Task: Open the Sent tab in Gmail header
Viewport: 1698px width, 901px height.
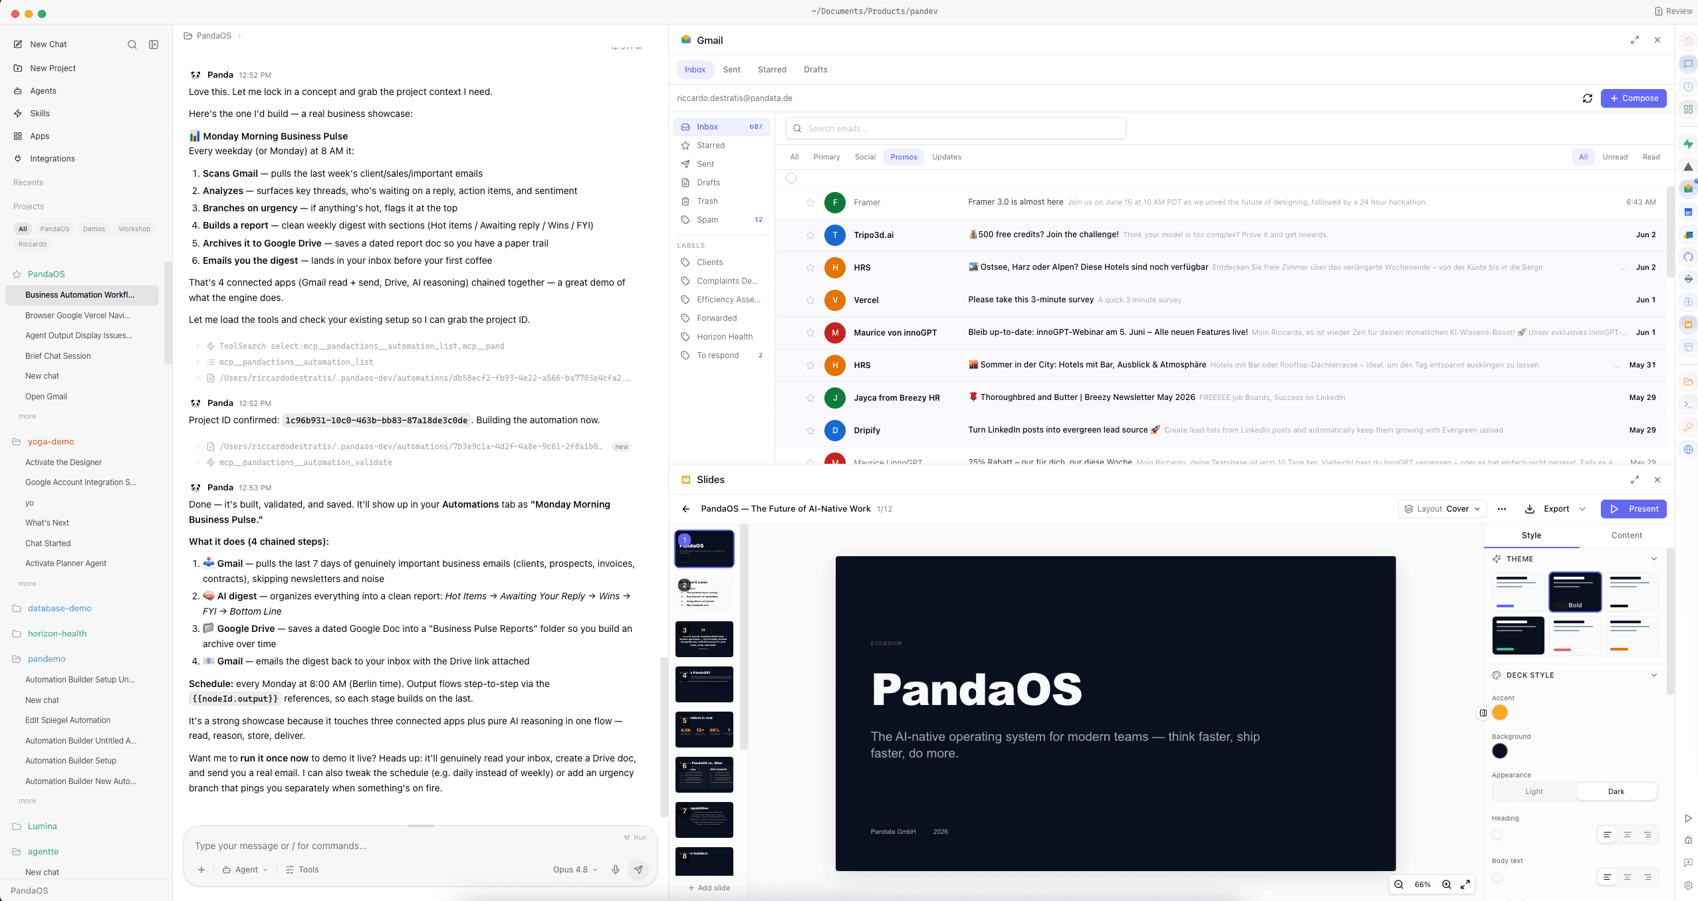Action: 731,70
